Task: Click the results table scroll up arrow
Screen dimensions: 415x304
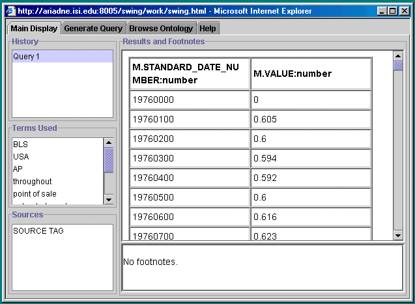Action: [398, 55]
